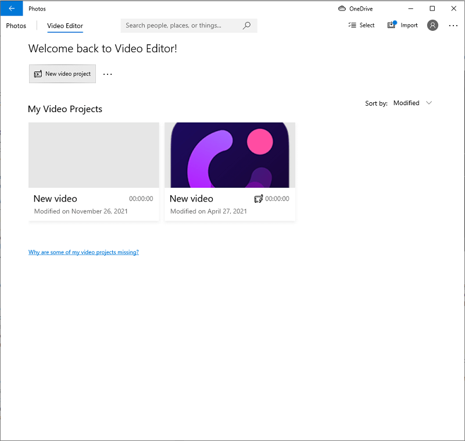The height and width of the screenshot is (441, 465).
Task: Click the Select checklist icon
Action: [x=352, y=25]
